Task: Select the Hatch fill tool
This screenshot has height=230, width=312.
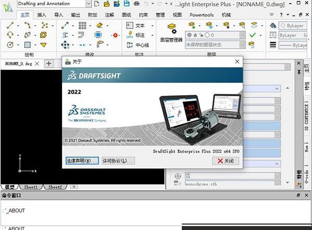Action: pos(28,45)
